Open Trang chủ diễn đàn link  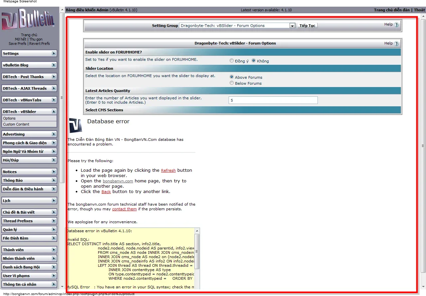[x=392, y=10]
